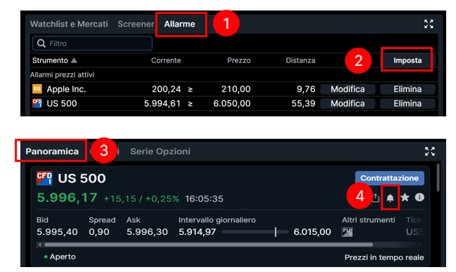Select the US 500 alarm row name
The width and height of the screenshot is (456, 272).
tap(62, 104)
